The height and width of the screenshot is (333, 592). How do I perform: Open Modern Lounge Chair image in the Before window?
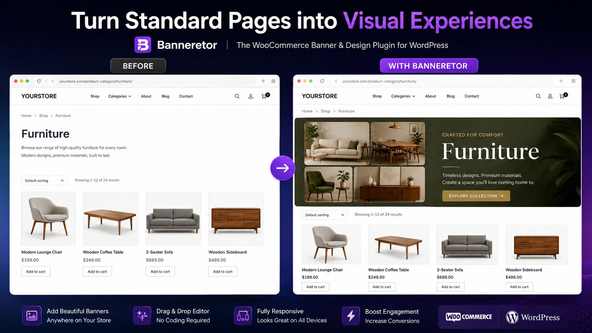click(x=49, y=219)
